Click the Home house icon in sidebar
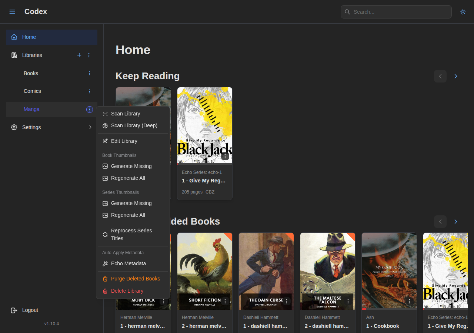This screenshot has width=474, height=333. 14,37
